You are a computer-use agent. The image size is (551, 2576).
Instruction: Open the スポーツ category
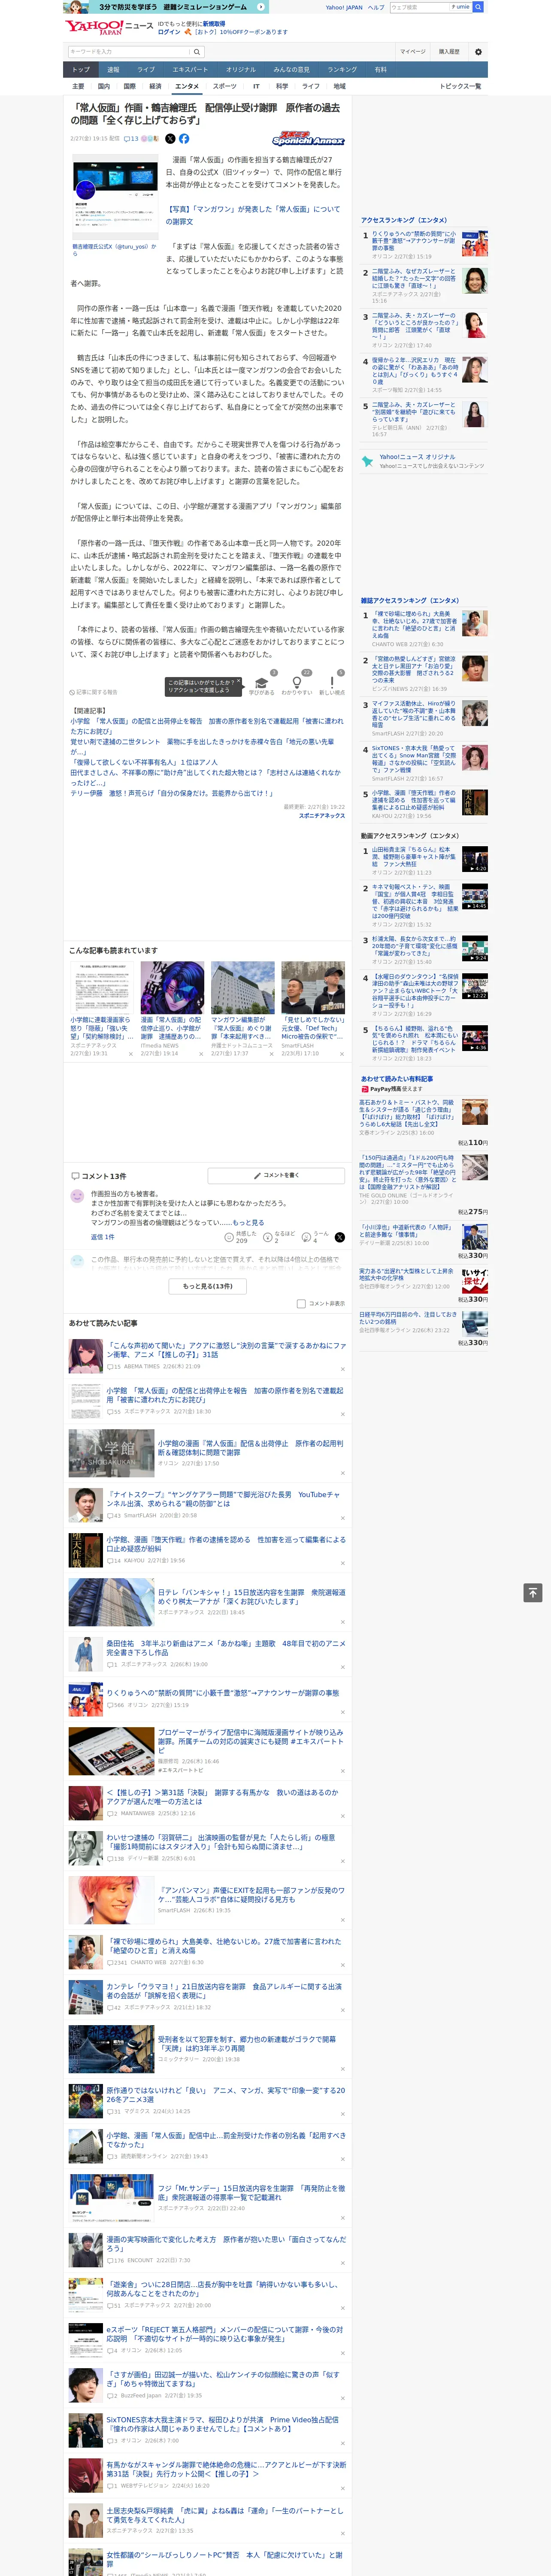coord(225,86)
